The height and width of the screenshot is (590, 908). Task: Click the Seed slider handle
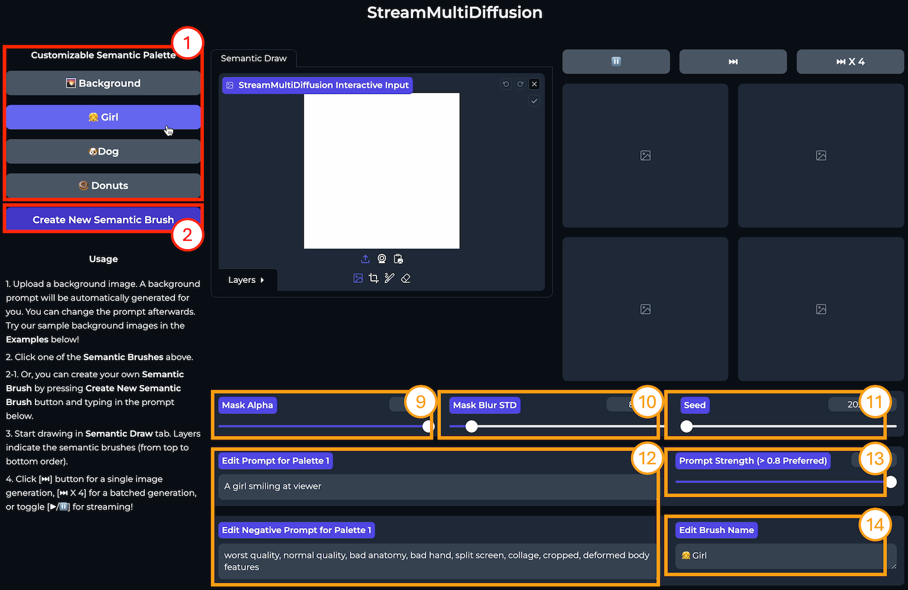686,426
